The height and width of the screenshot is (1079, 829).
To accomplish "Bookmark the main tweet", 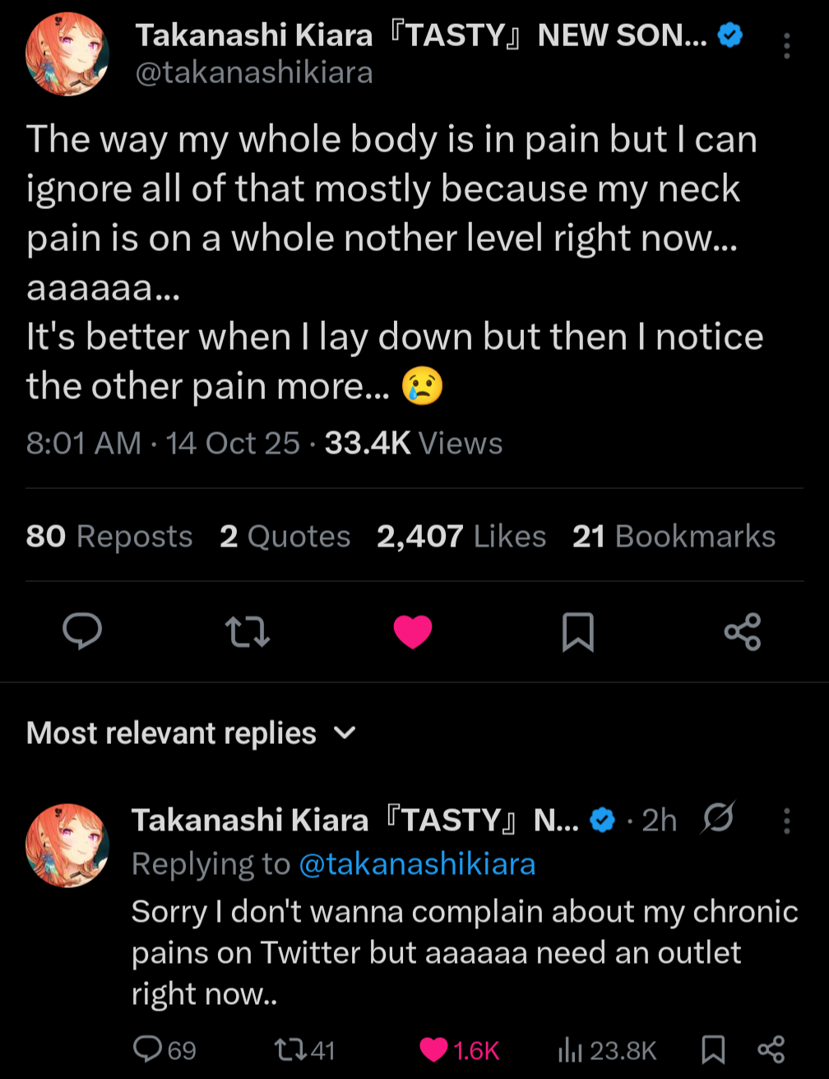I will (x=577, y=632).
